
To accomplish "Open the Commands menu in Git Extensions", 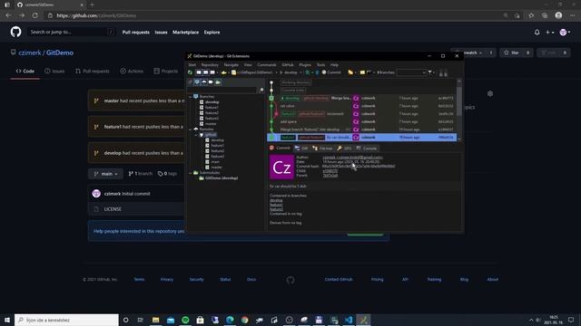I will pos(266,64).
